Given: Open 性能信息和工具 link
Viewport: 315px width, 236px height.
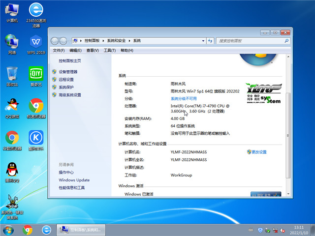Looking at the screenshot, I should coord(72,188).
